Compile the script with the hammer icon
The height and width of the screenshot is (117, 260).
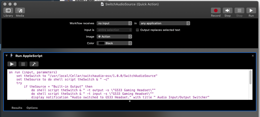click(34, 64)
